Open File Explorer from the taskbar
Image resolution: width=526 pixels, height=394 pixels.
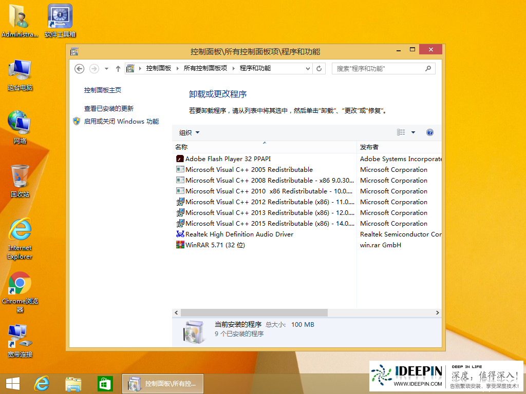73,384
